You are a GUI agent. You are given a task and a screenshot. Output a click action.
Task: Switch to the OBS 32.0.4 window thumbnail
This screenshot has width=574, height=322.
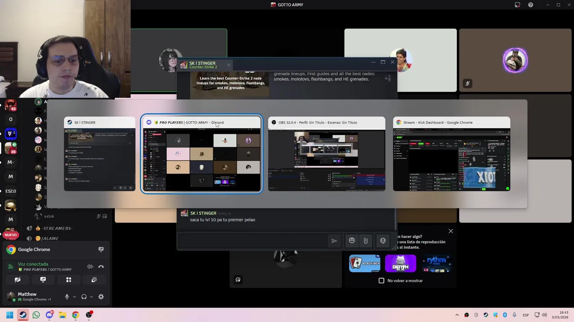click(x=326, y=154)
